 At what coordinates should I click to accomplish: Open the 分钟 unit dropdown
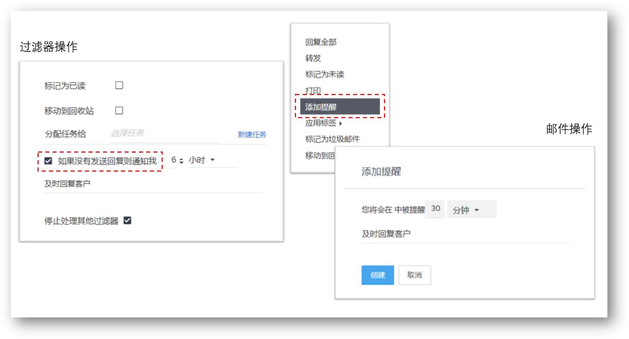coord(470,210)
